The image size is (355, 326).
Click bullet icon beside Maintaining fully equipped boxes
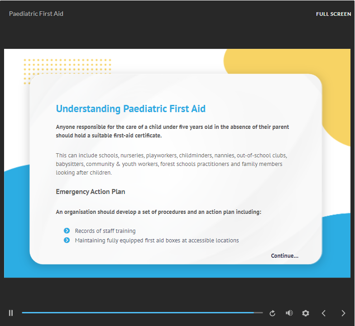67,241
